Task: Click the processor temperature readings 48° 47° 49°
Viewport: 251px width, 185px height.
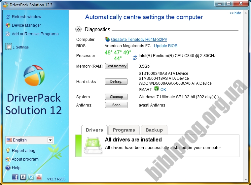Action: coord(118,52)
